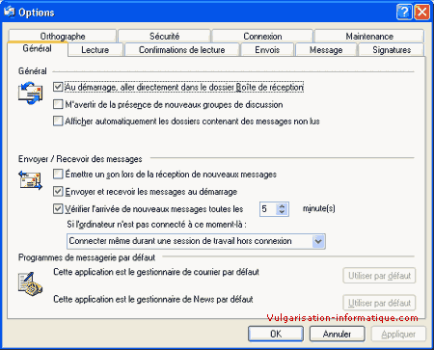Click 'Utiliser par défaut' for News

379,303
